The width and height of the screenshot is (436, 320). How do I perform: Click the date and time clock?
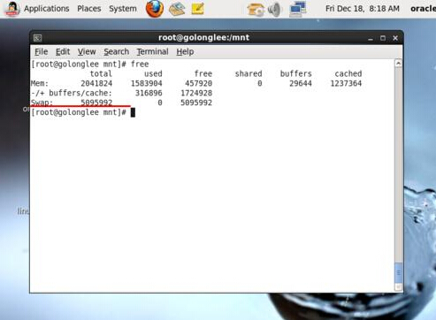pyautogui.click(x=363, y=9)
